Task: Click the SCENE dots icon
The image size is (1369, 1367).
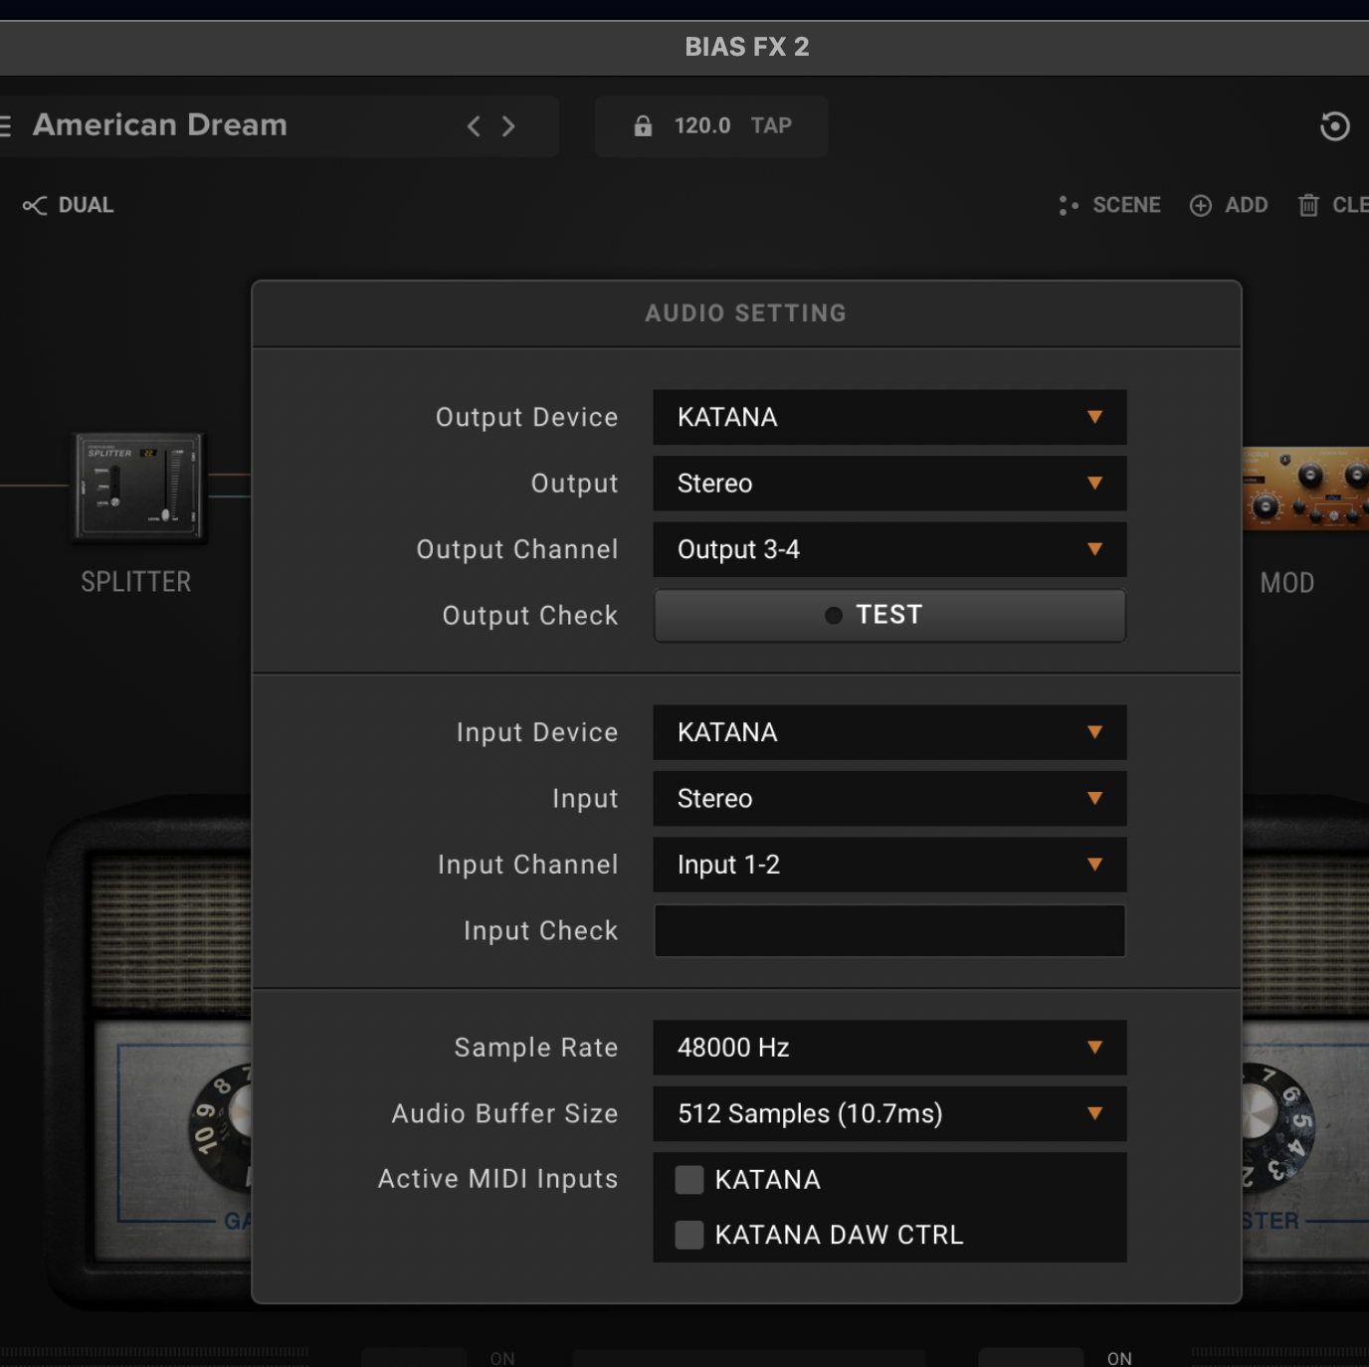Action: (1069, 205)
